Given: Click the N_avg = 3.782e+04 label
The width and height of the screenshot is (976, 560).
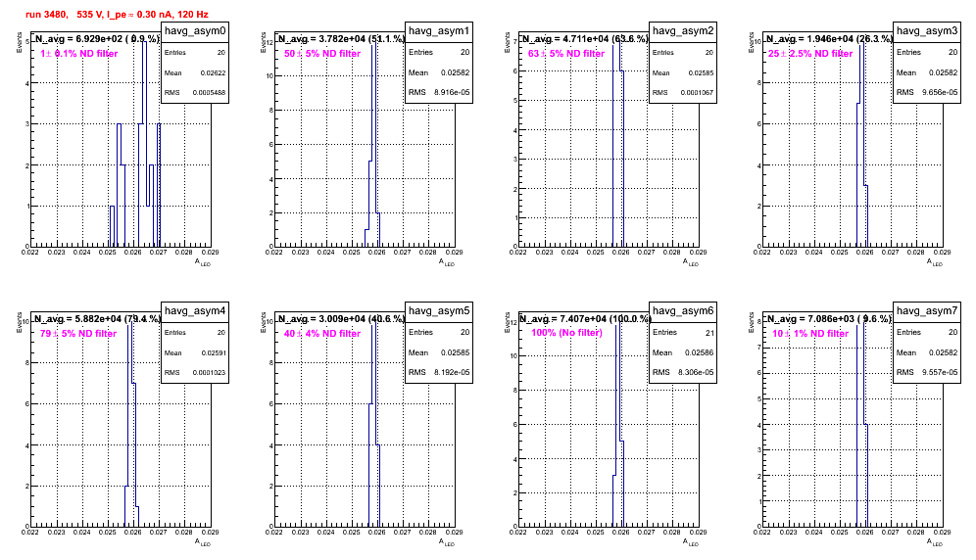Looking at the screenshot, I should coord(341,38).
